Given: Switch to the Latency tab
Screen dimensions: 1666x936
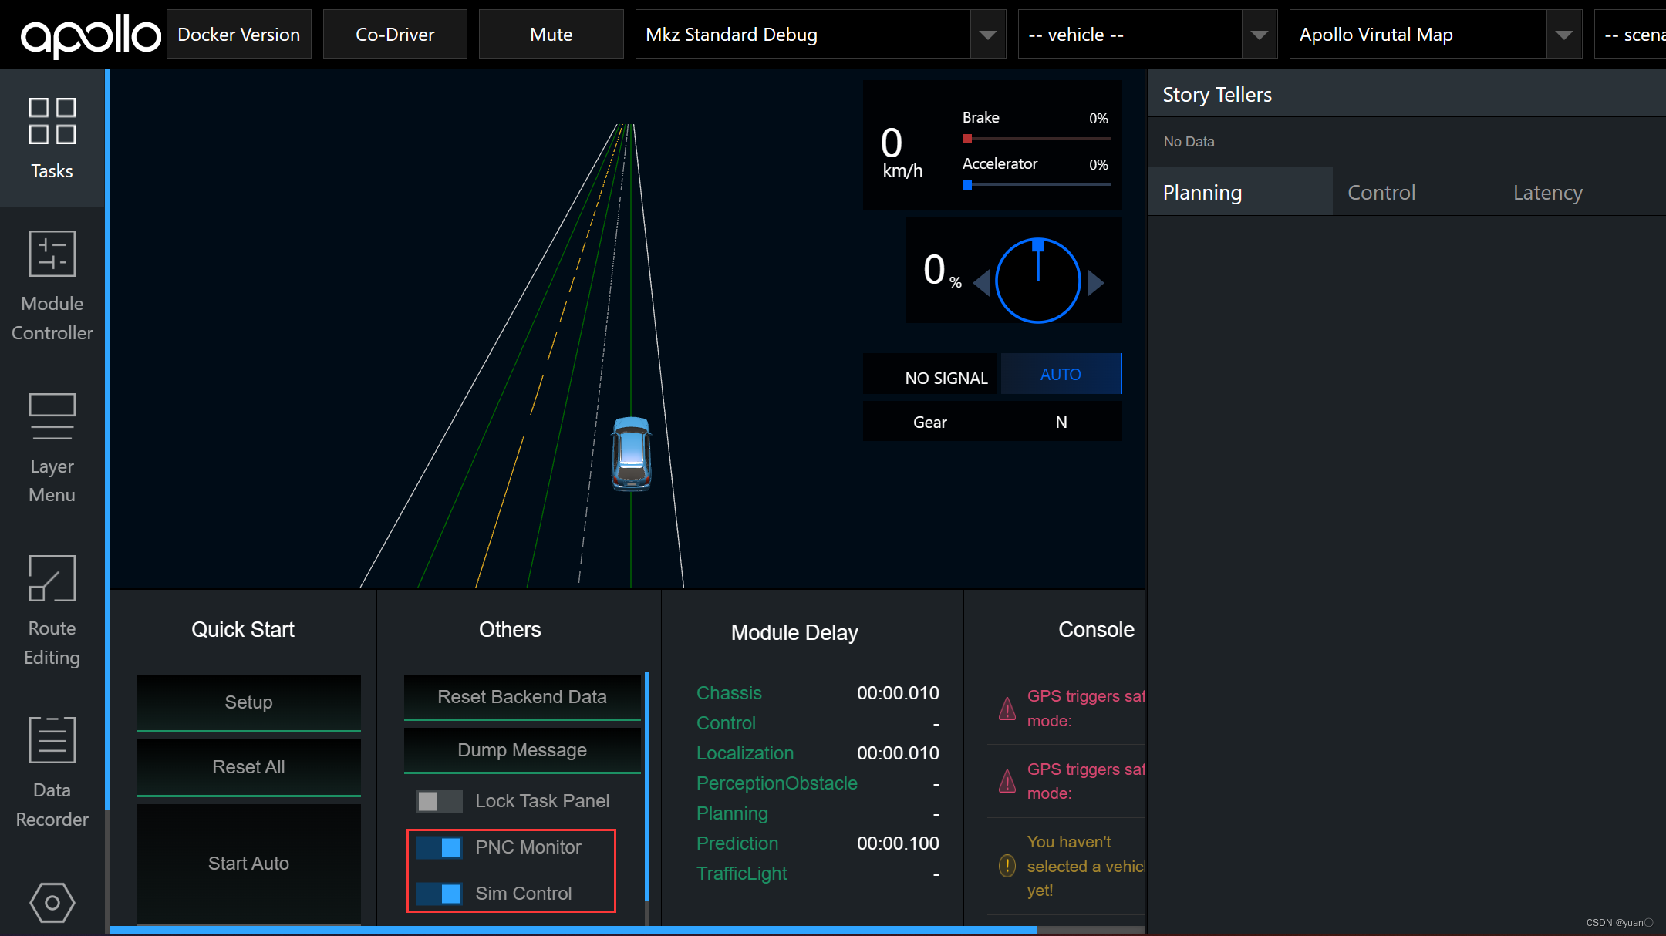Looking at the screenshot, I should point(1547,193).
